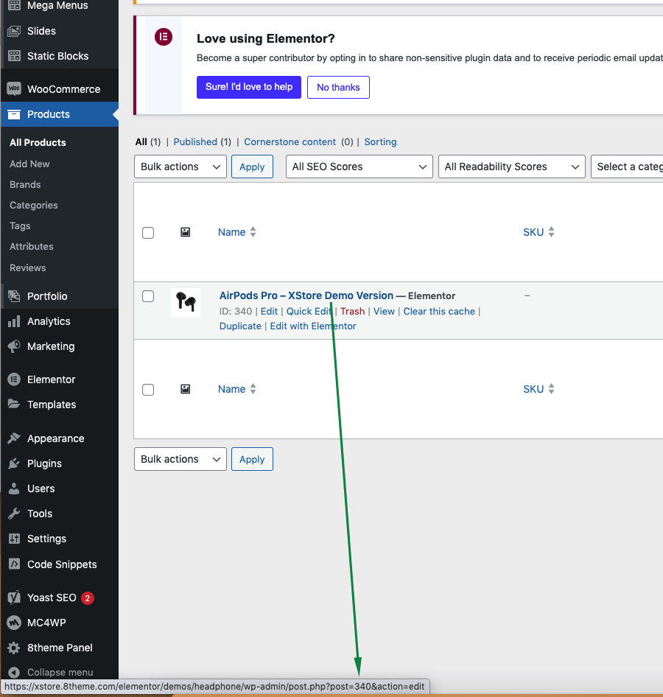Filter by Published products
The height and width of the screenshot is (697, 663).
[x=195, y=141]
